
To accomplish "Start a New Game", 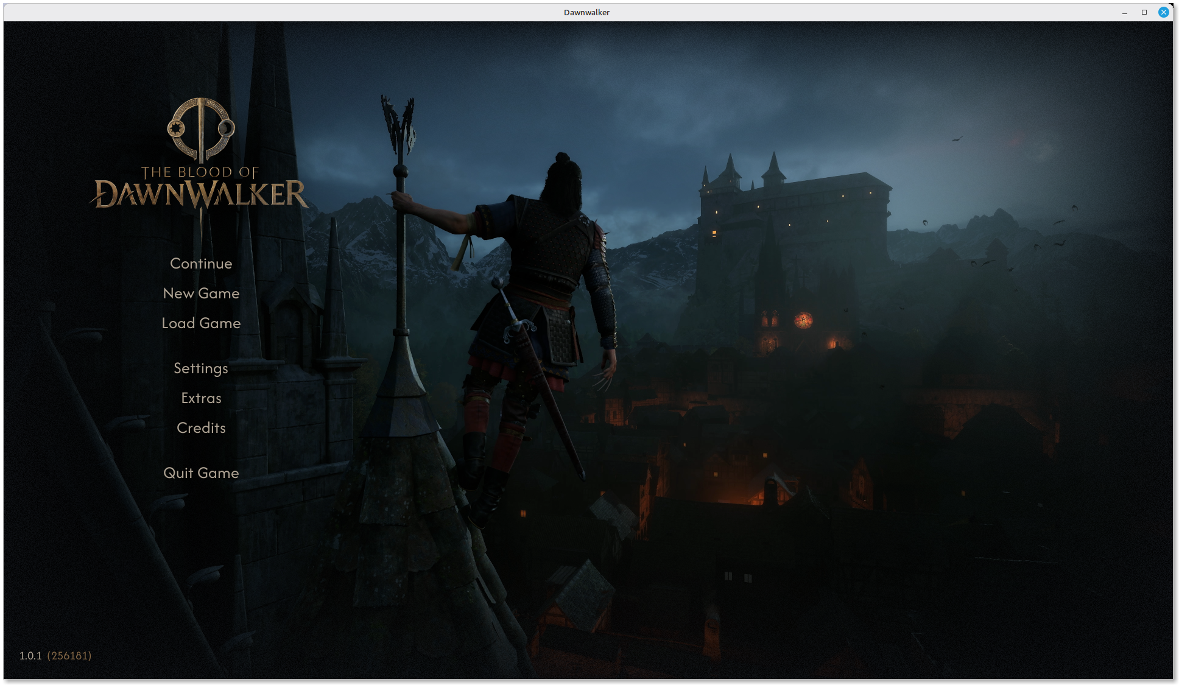I will (x=201, y=293).
